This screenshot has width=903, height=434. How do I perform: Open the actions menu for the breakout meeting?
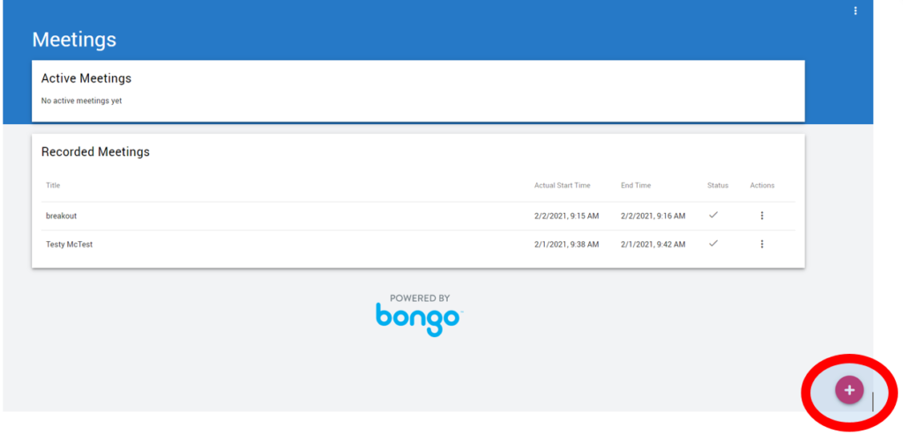761,216
